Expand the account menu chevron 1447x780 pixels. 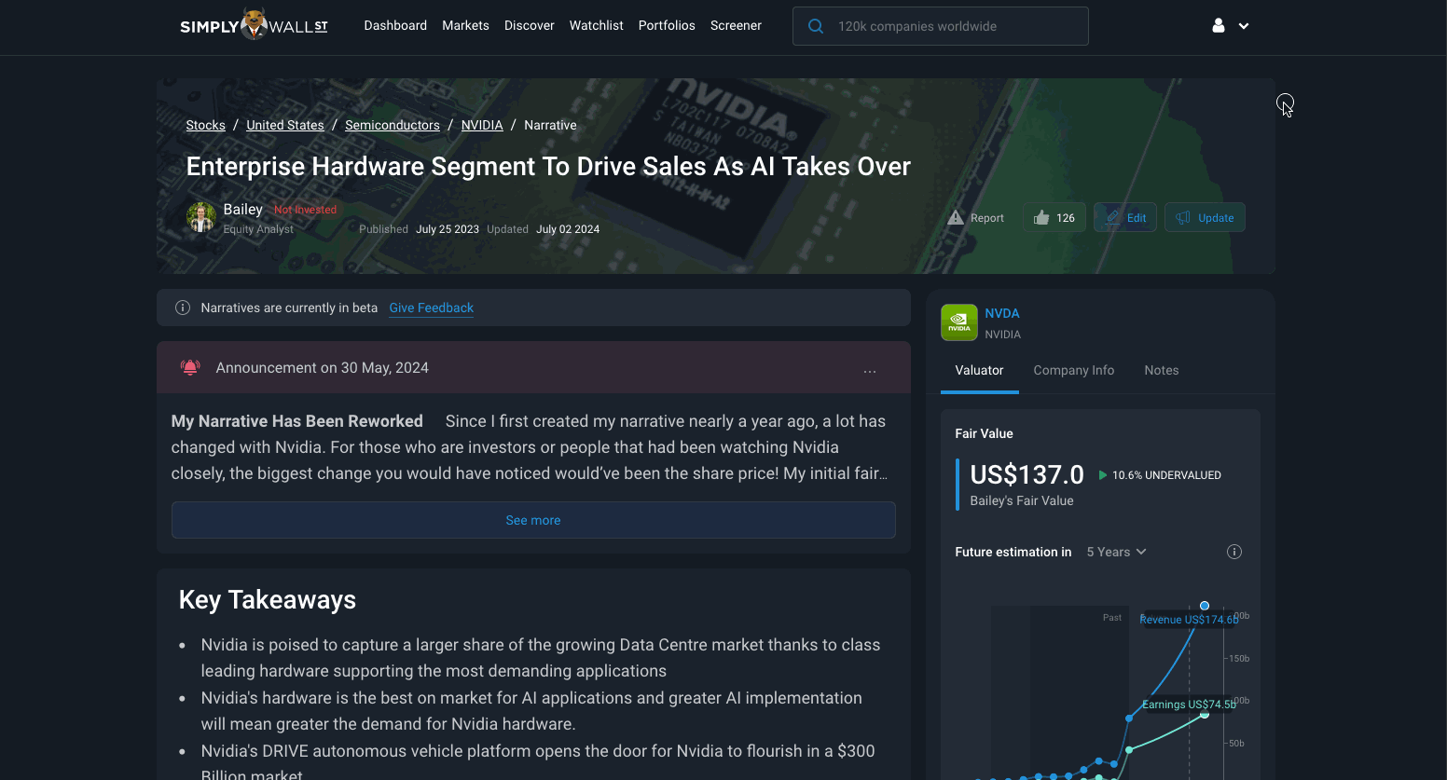click(1244, 26)
